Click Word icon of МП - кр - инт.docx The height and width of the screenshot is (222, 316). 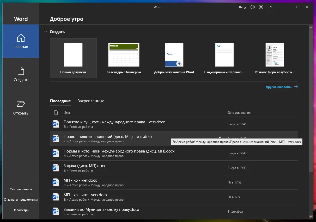coord(56,182)
